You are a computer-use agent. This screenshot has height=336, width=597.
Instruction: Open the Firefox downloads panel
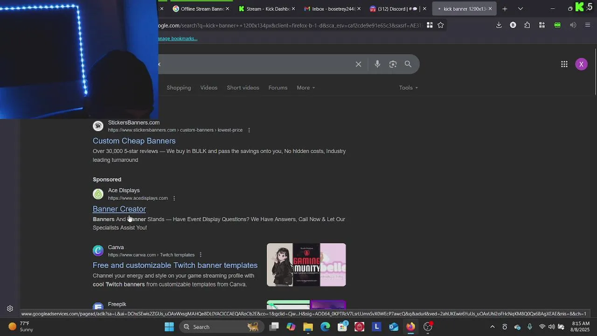click(x=499, y=25)
